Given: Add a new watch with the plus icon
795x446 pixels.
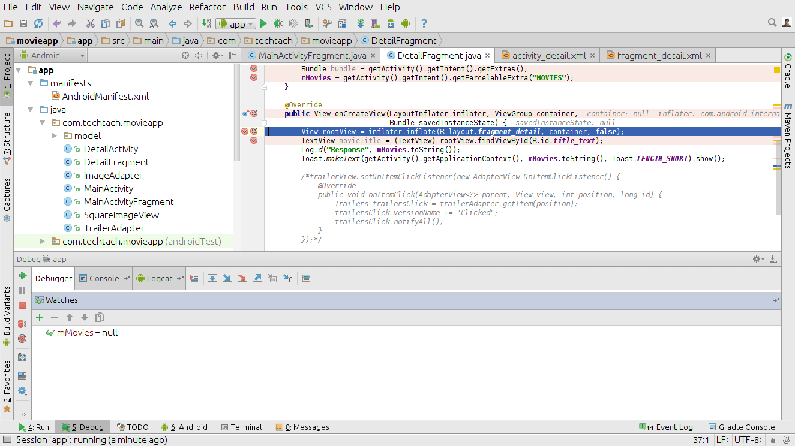Looking at the screenshot, I should 40,317.
